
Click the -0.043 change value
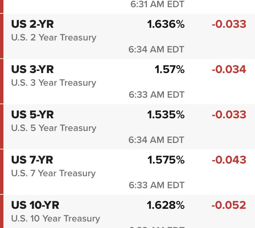tap(229, 160)
